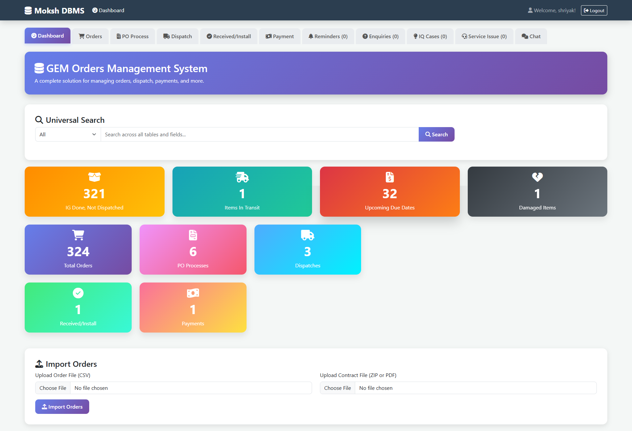Click the money icon on Payments card
632x431 pixels.
pos(193,293)
